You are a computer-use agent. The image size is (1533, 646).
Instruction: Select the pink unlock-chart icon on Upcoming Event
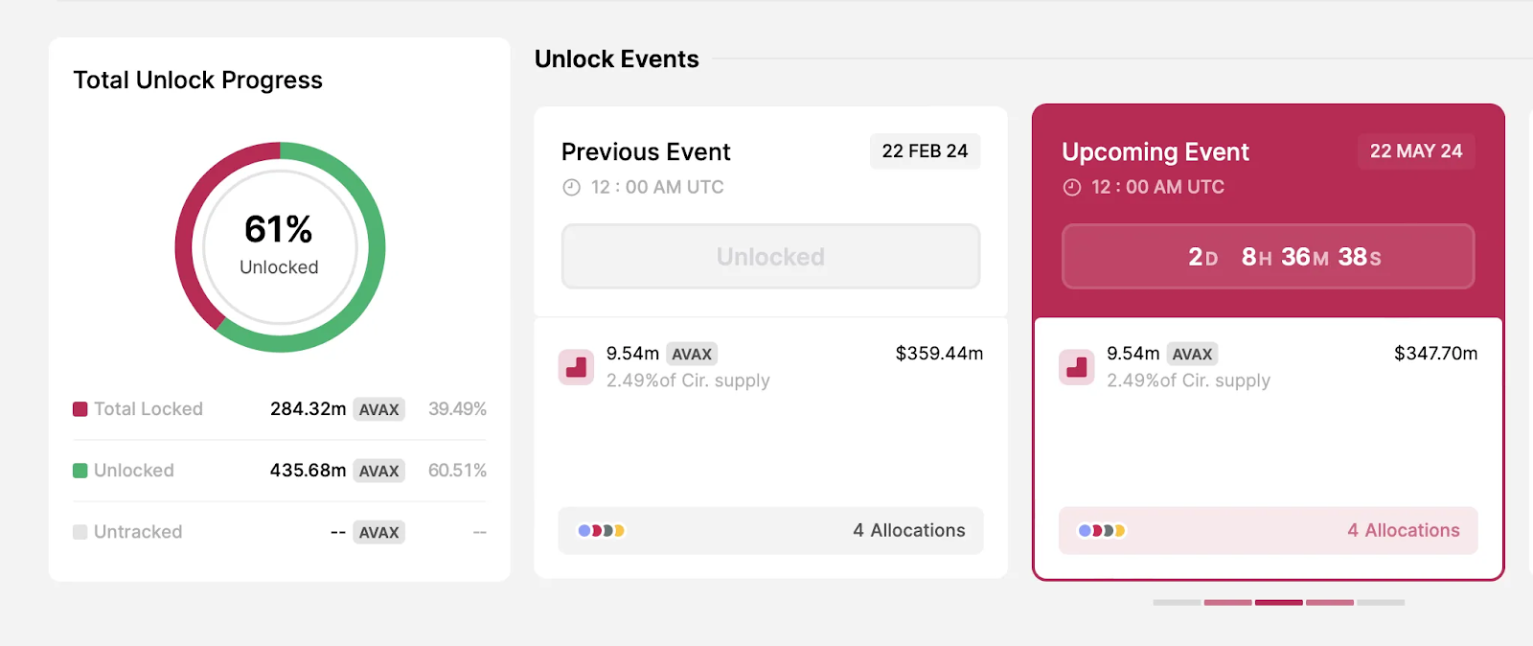coord(1076,367)
